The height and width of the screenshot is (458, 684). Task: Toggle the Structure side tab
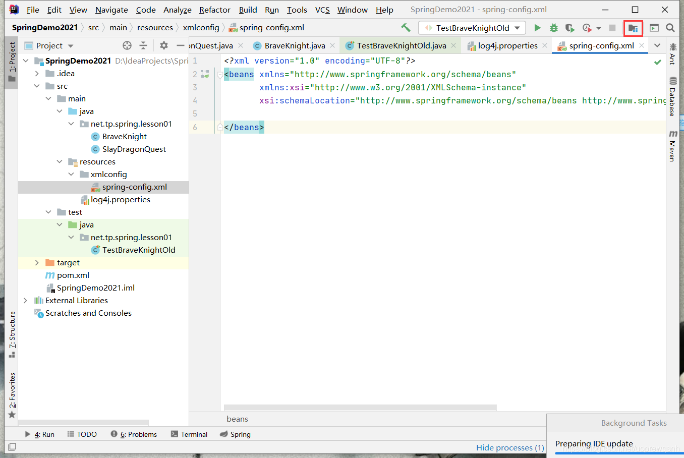click(12, 334)
